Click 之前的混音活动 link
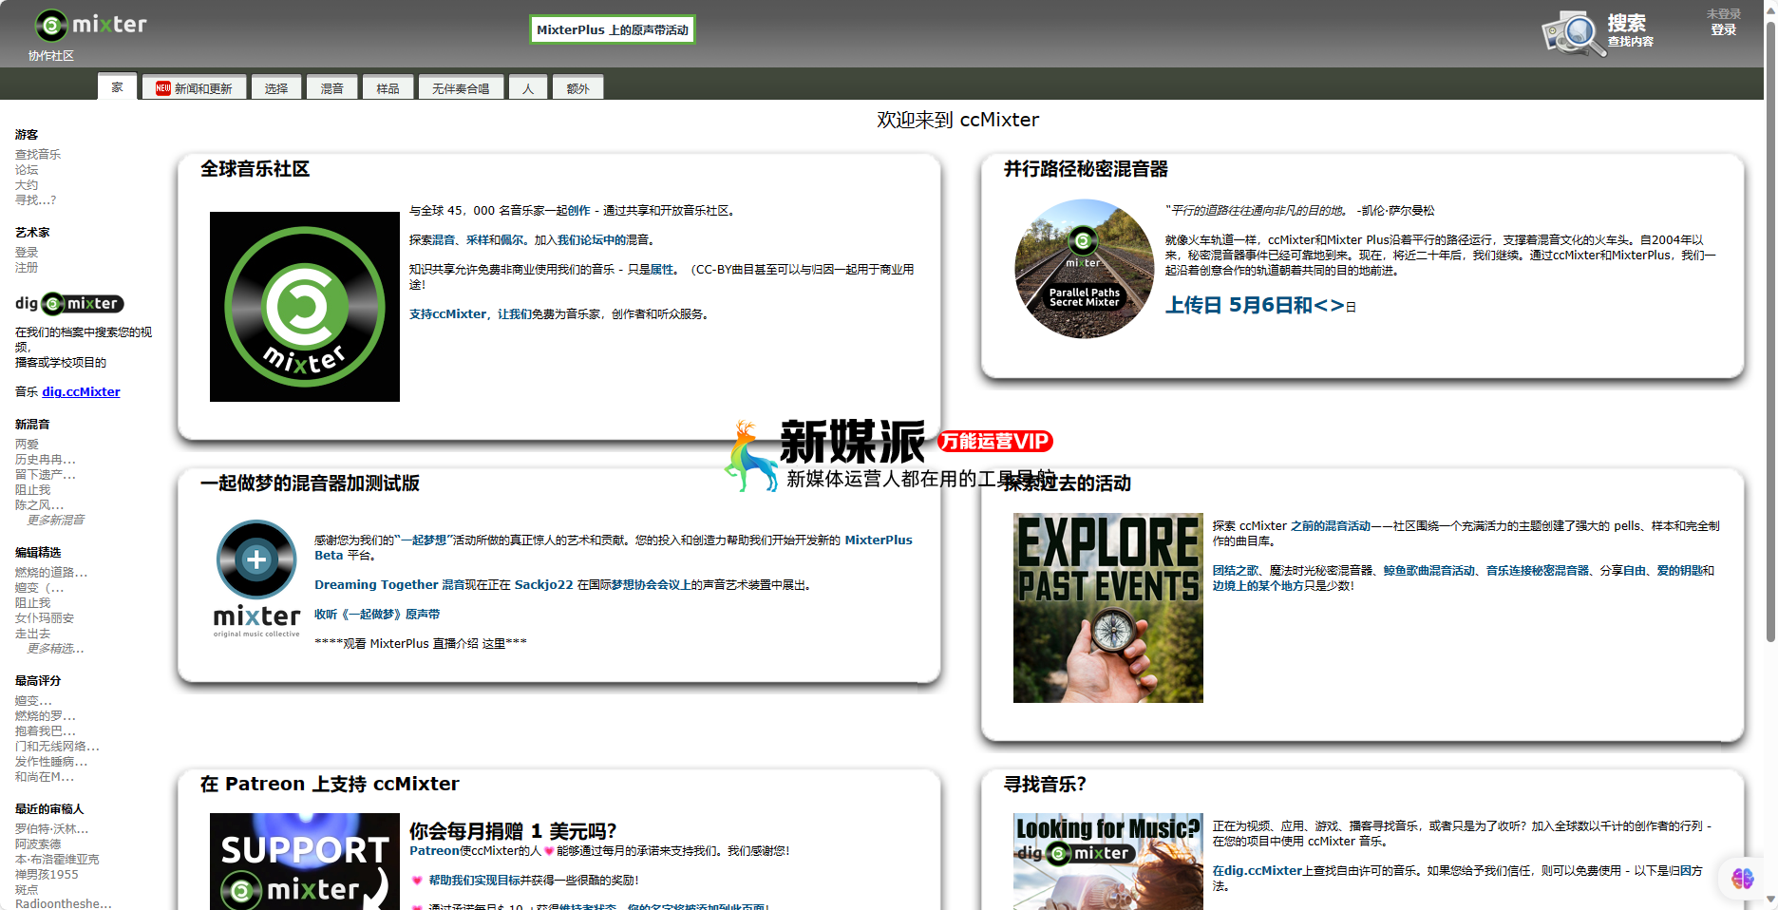This screenshot has height=910, width=1778. [1331, 525]
